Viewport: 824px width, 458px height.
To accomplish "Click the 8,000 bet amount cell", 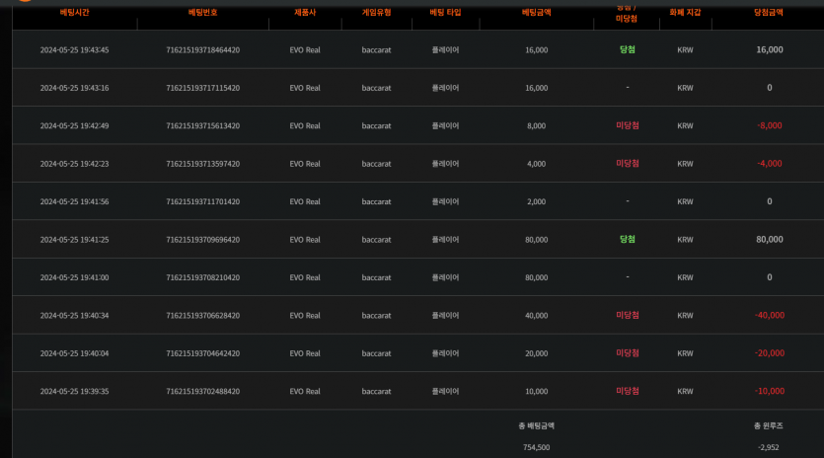I will tap(536, 125).
